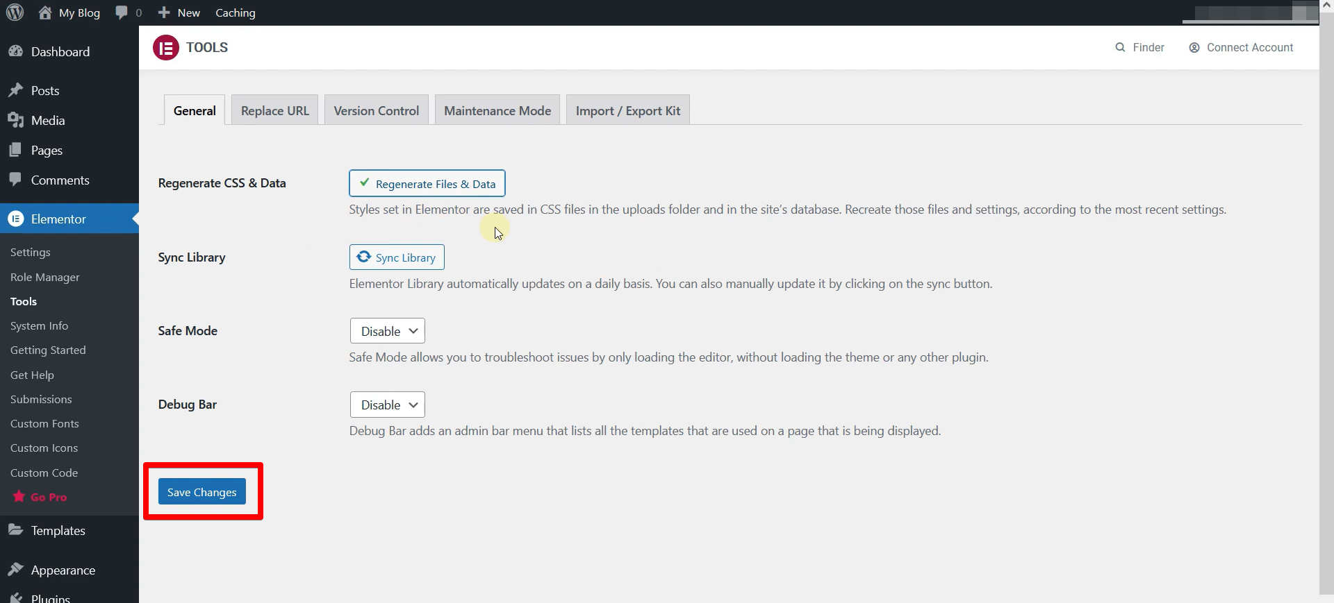Open the Caching admin bar menu

tap(236, 12)
